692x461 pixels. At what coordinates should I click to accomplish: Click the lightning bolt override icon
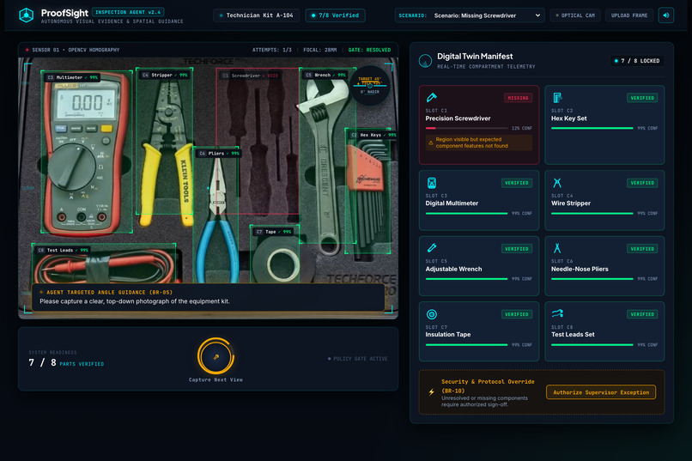431,391
